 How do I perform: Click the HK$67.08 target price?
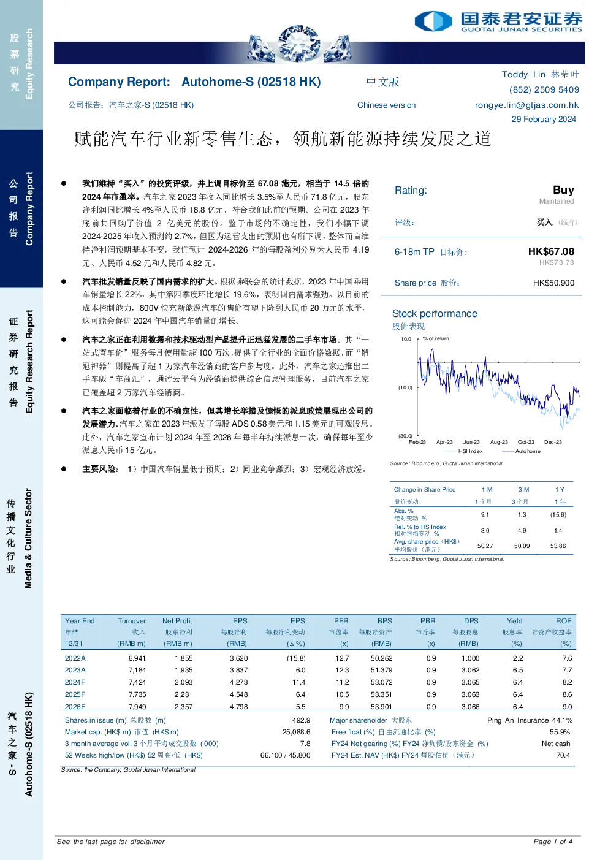coord(551,251)
